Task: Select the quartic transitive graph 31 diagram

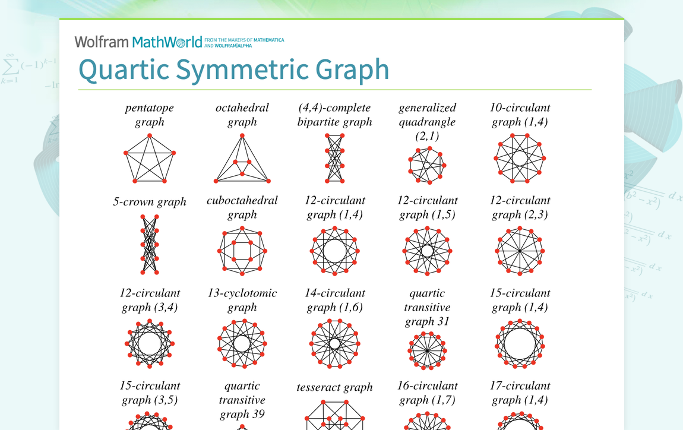Action: coord(427,350)
